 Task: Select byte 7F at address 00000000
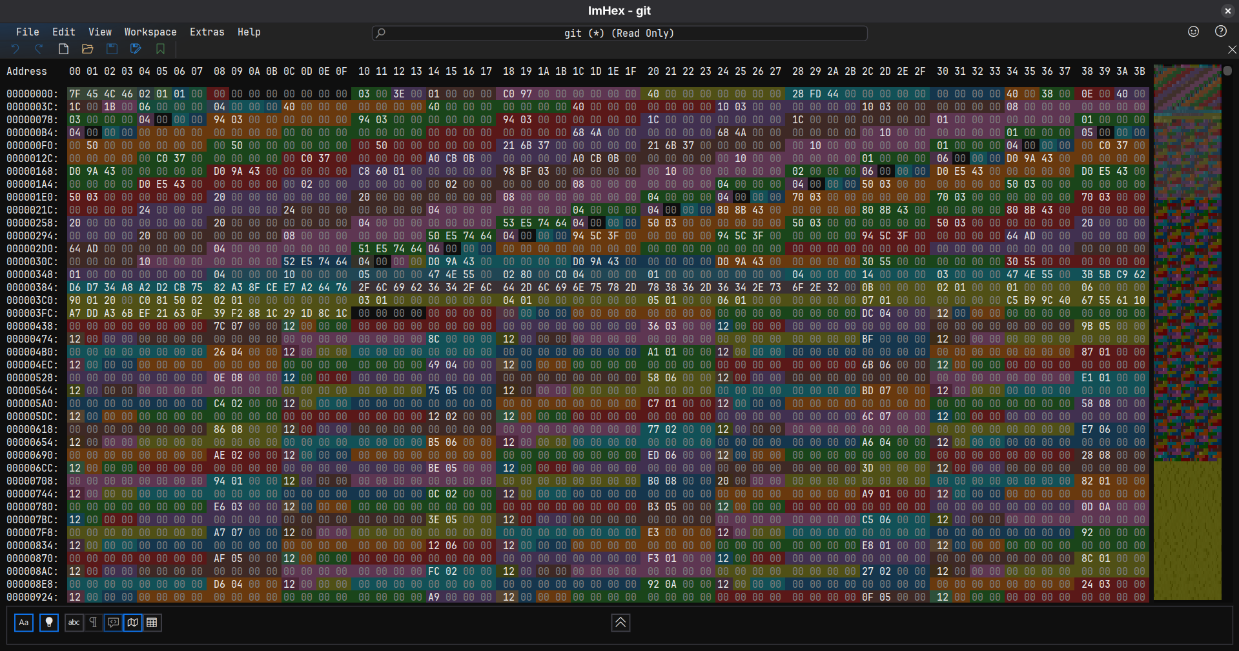click(75, 94)
